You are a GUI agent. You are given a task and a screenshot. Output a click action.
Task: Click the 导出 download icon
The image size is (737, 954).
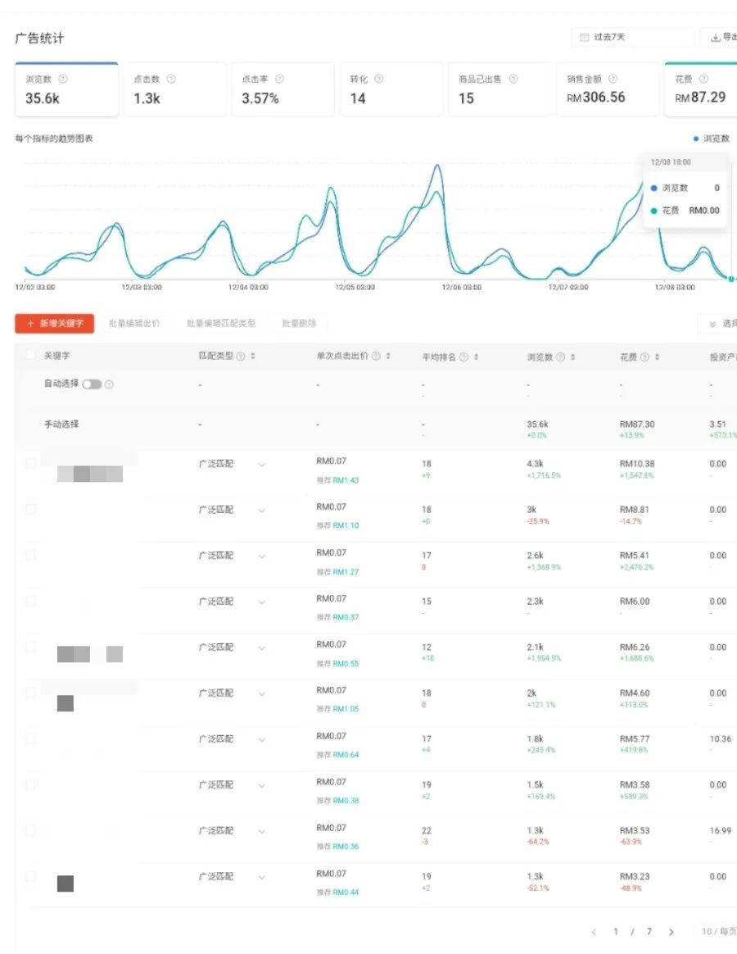716,38
